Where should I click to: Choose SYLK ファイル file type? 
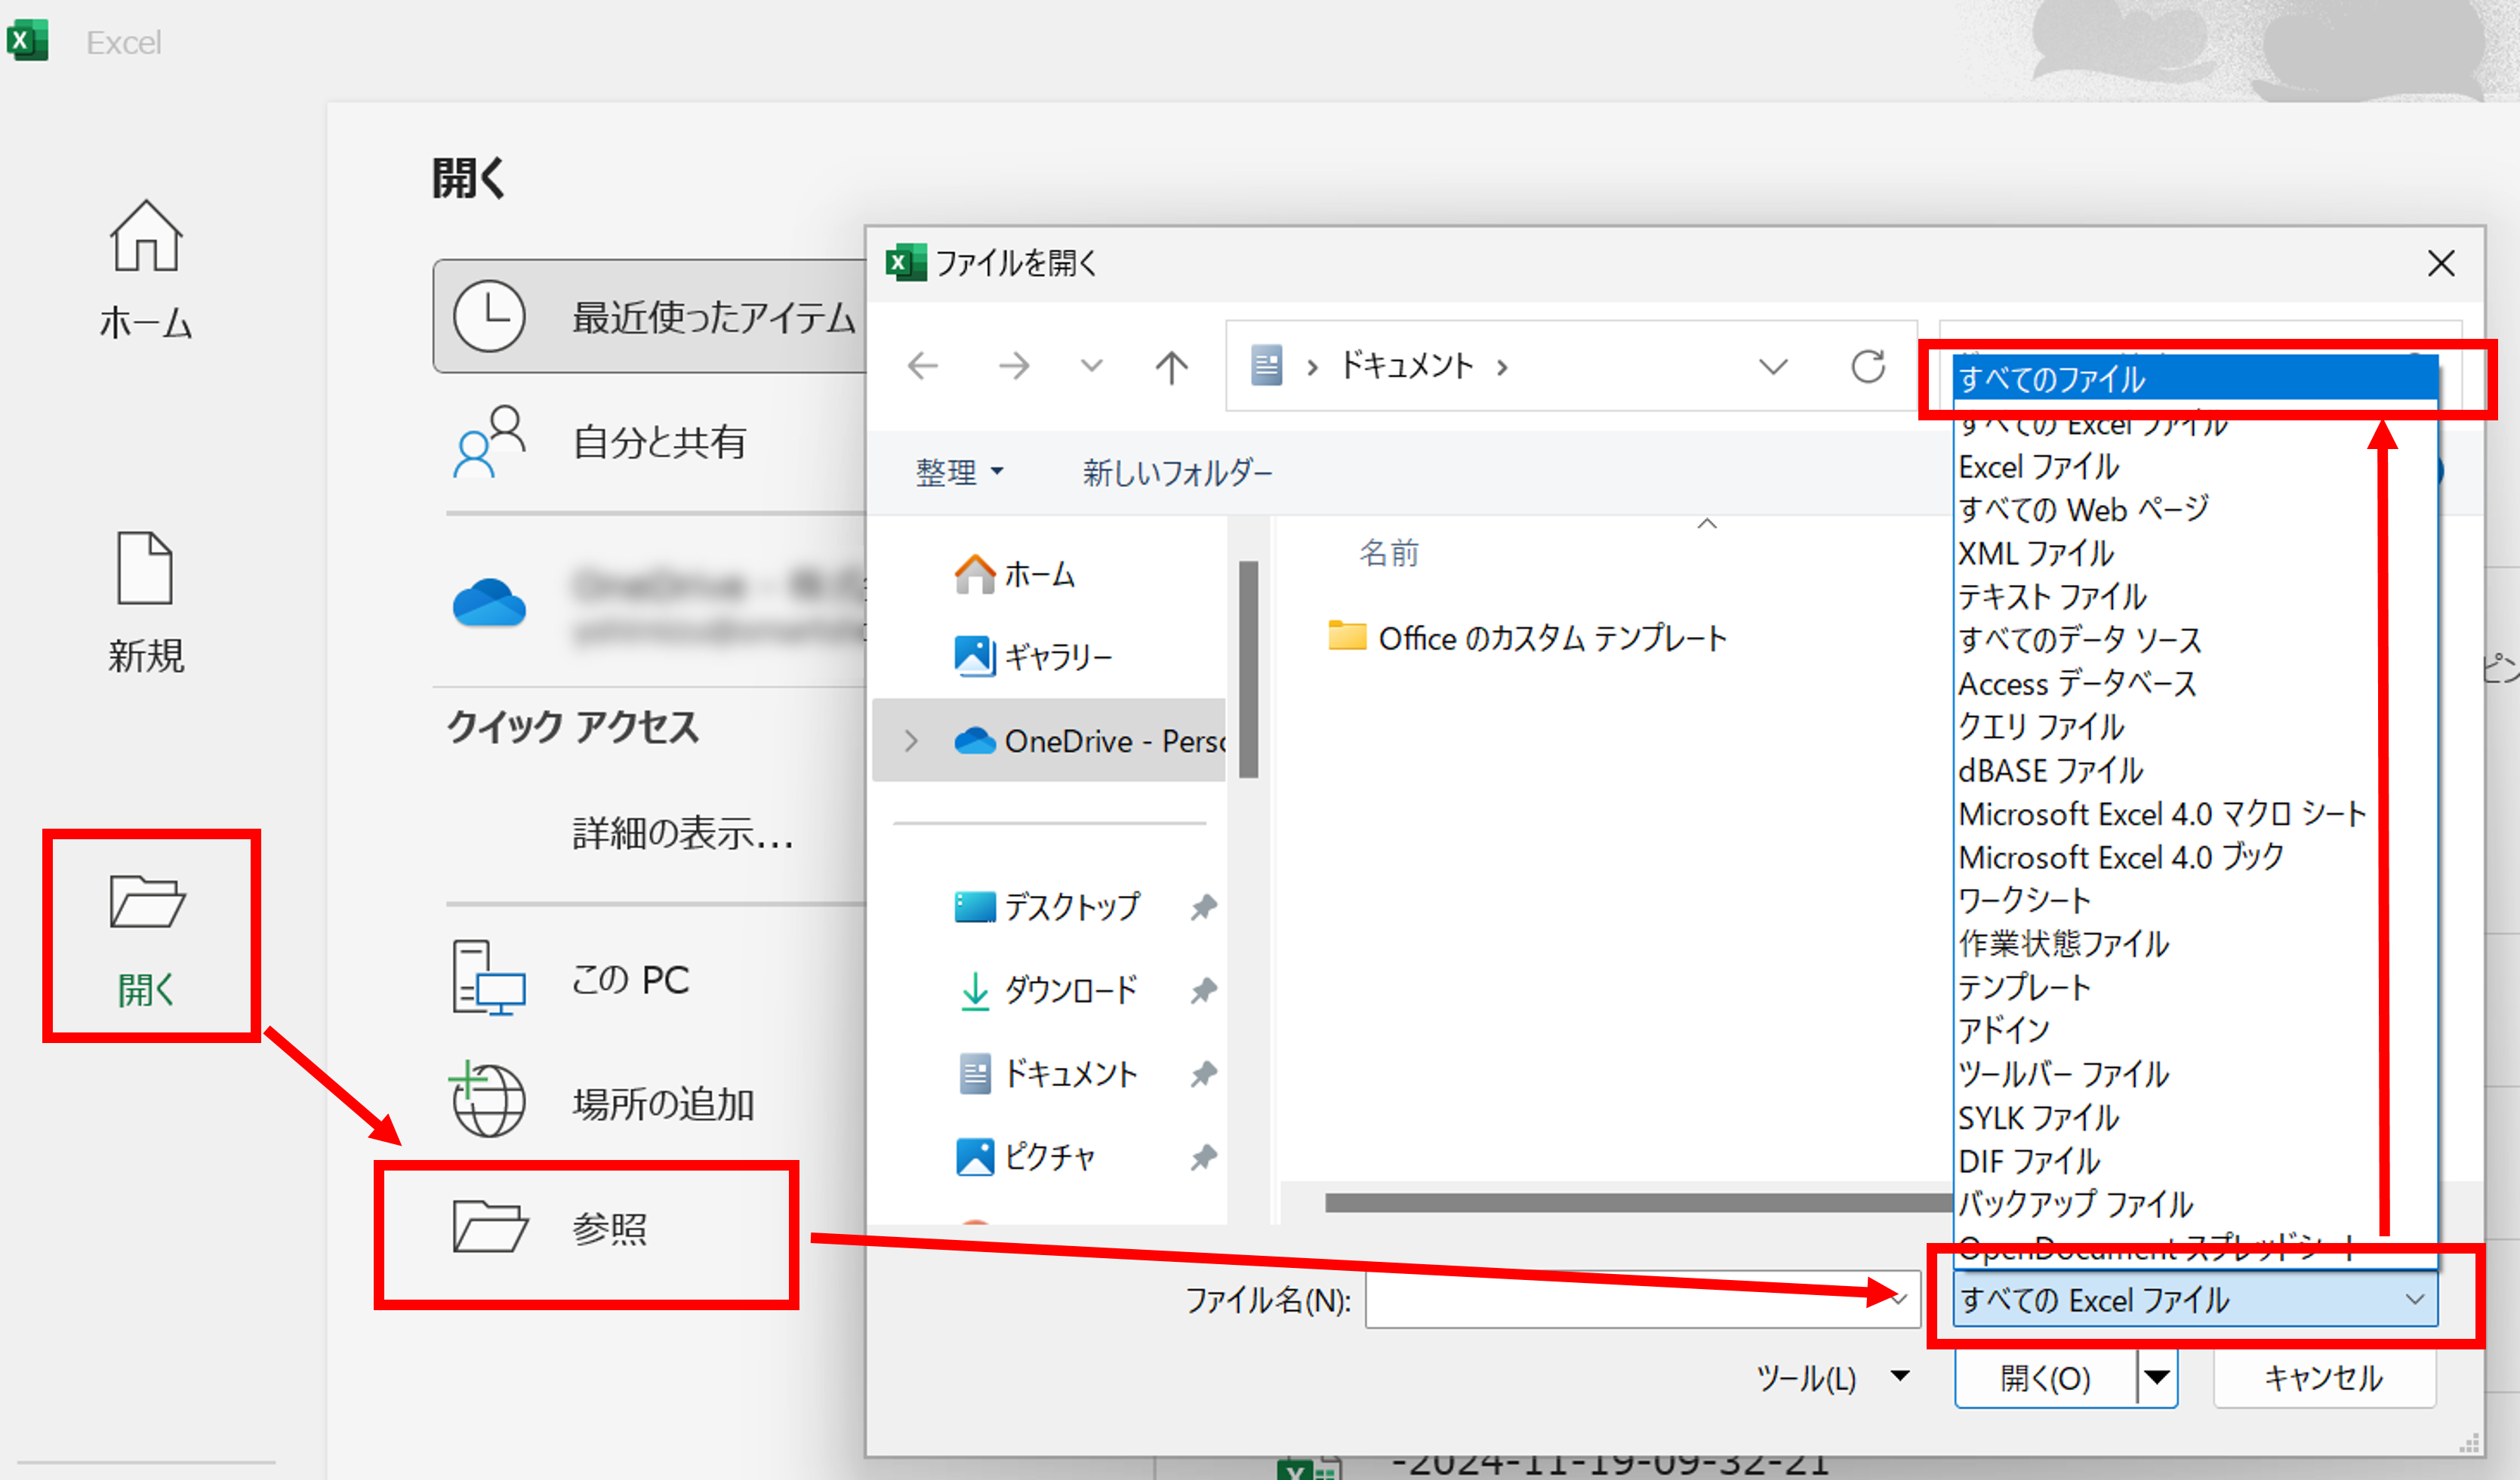click(x=2195, y=1117)
